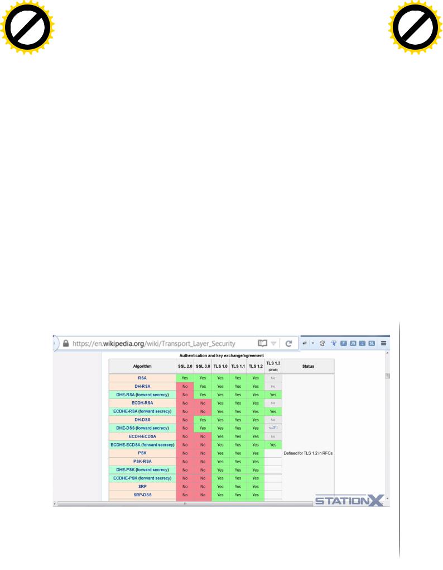This screenshot has height=570, width=443.
Task: Click the padlock site security icon
Action: (x=66, y=344)
